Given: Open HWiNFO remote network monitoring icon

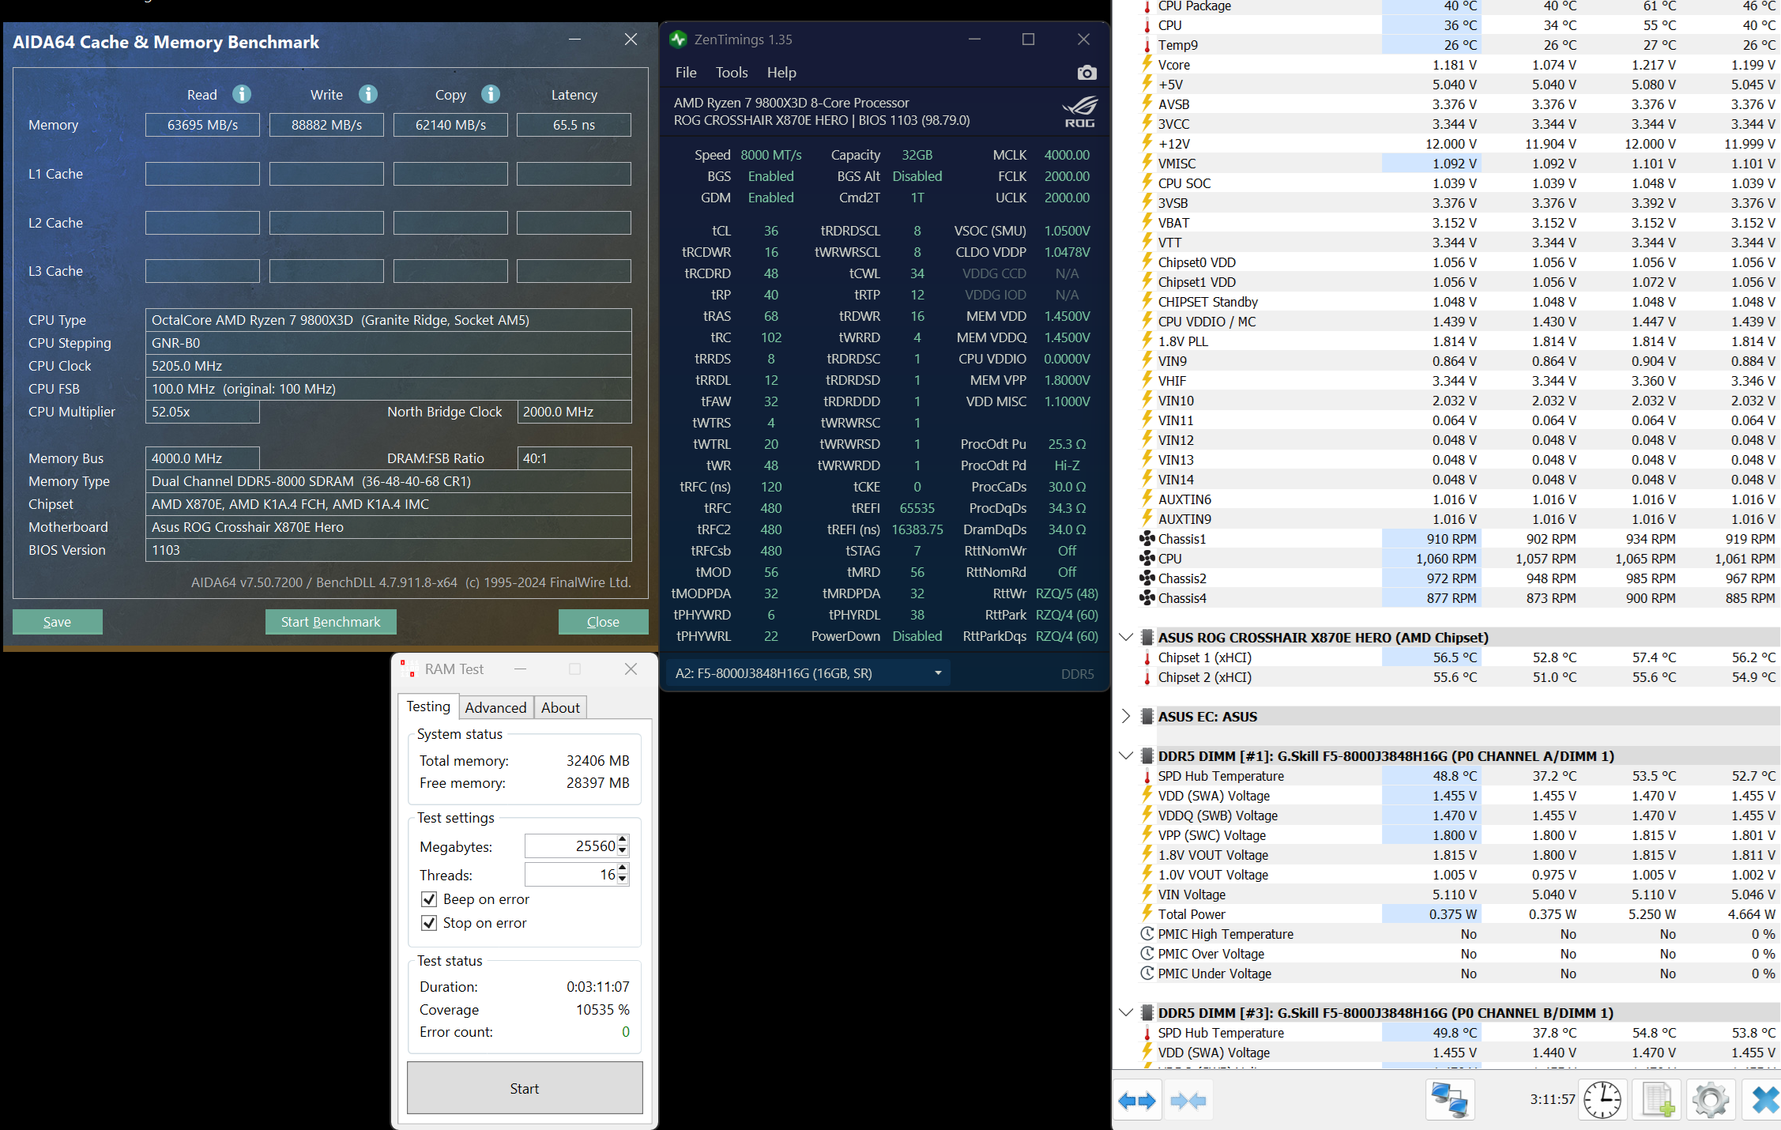Looking at the screenshot, I should coord(1449,1100).
